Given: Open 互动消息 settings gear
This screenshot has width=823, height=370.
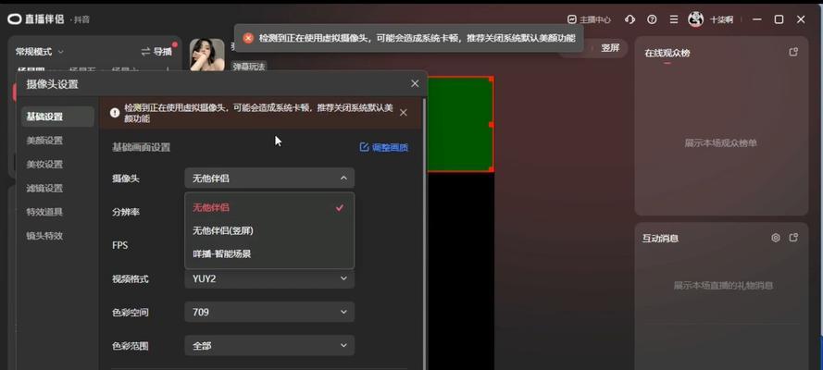Looking at the screenshot, I should 776,238.
